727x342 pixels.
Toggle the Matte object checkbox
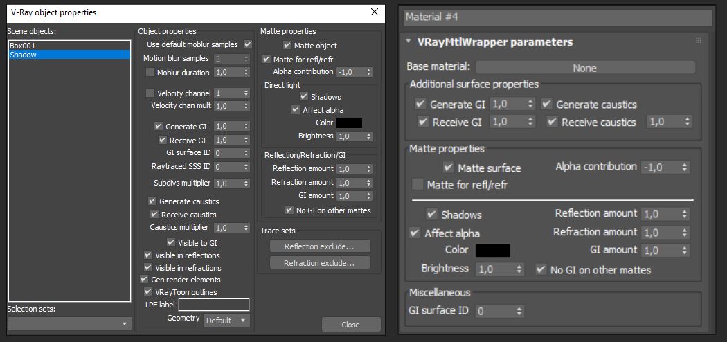[x=287, y=46]
